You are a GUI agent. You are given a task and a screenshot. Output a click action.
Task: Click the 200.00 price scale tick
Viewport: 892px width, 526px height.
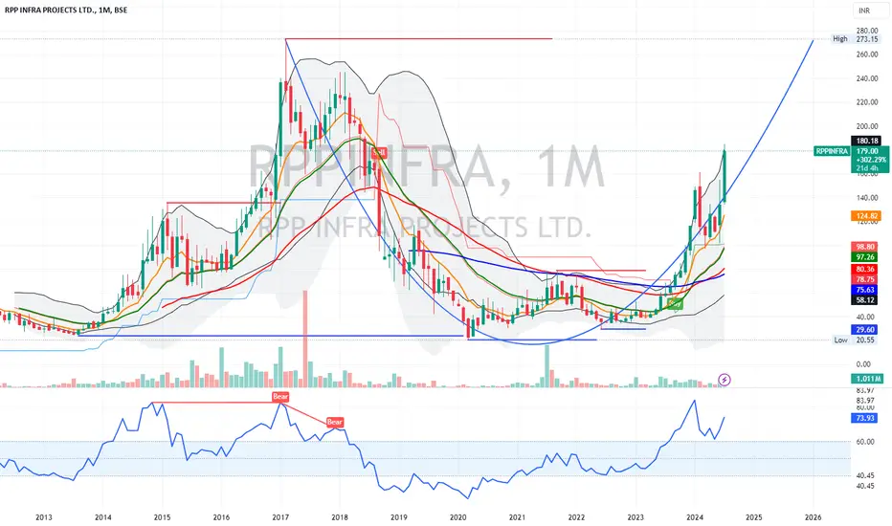tap(867, 126)
